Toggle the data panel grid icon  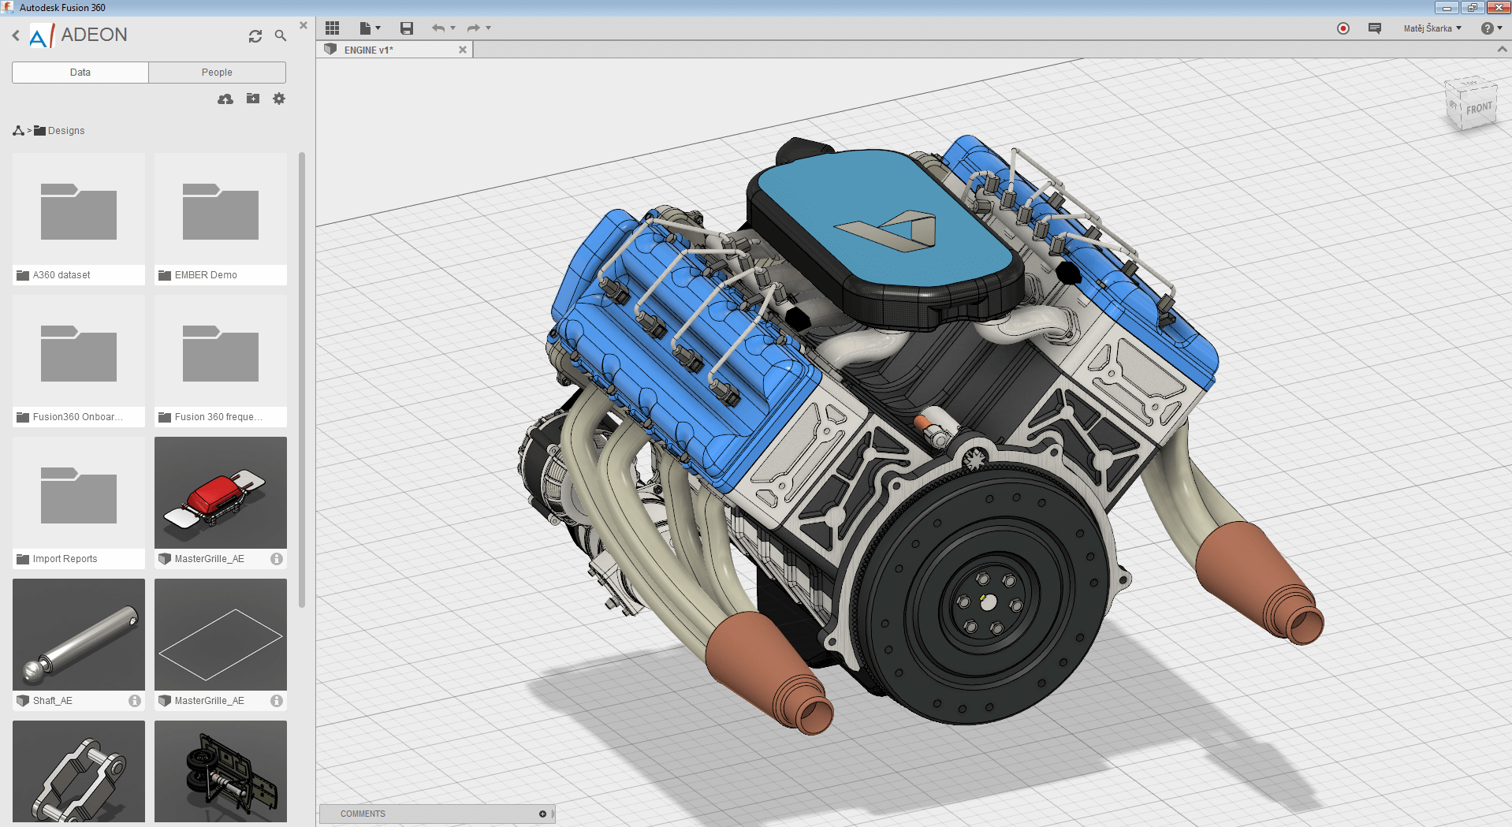tap(332, 28)
